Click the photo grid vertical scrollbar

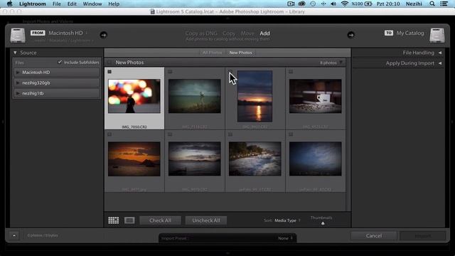[348, 134]
